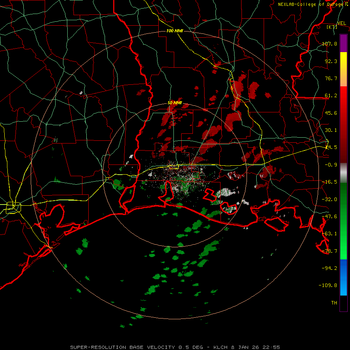This screenshot has width=350, height=350.
Task: Click the 100 NMI range ring label
Action: coord(175,31)
